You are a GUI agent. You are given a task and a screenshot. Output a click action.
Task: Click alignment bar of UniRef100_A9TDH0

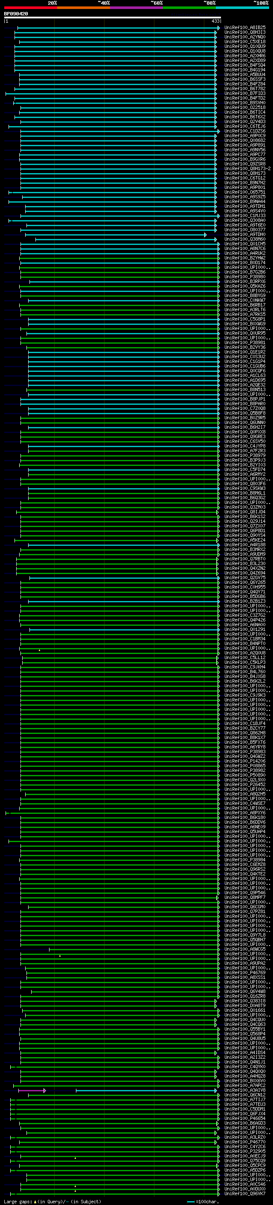116,235
